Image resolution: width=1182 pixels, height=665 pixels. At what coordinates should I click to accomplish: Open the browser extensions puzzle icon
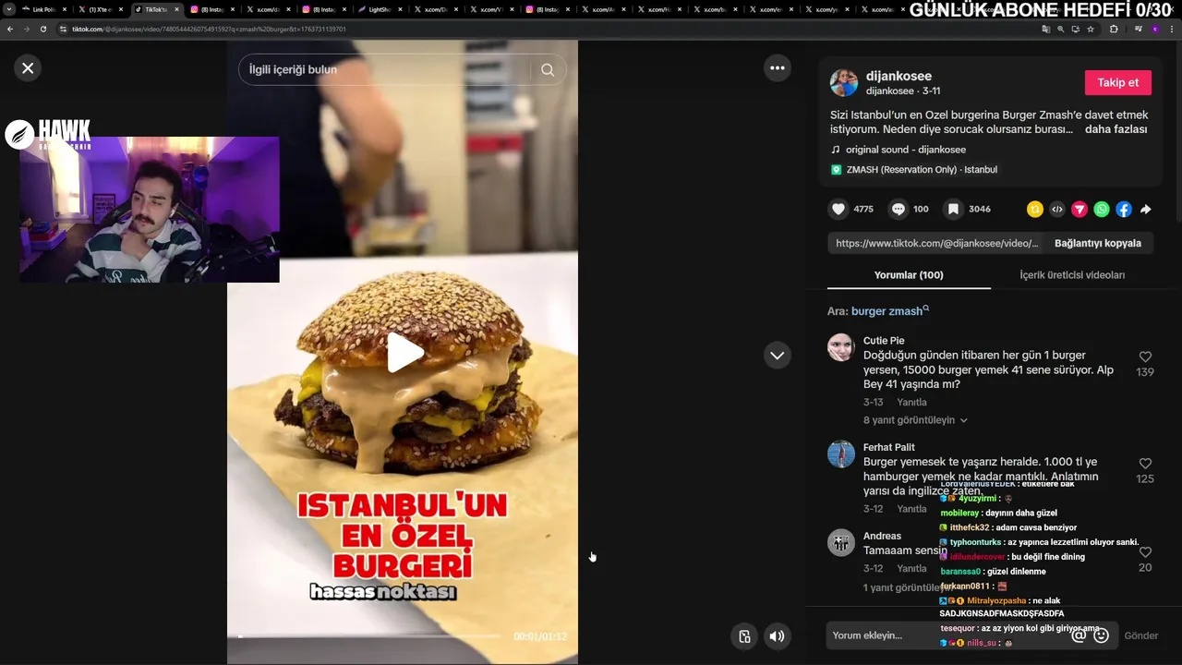(1114, 29)
